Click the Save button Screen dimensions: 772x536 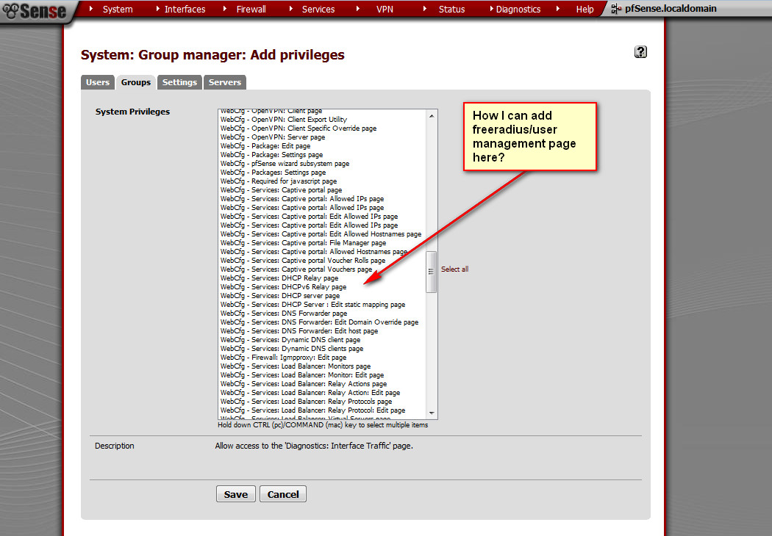(235, 494)
